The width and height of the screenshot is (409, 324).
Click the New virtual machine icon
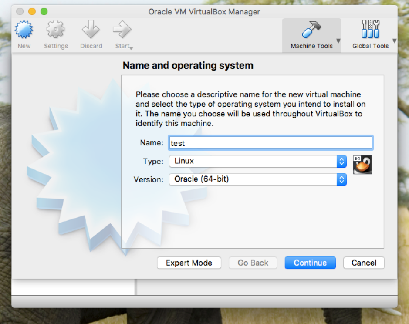(24, 28)
